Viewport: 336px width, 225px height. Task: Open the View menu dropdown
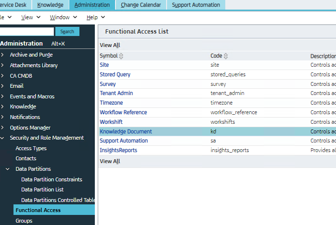(30, 17)
